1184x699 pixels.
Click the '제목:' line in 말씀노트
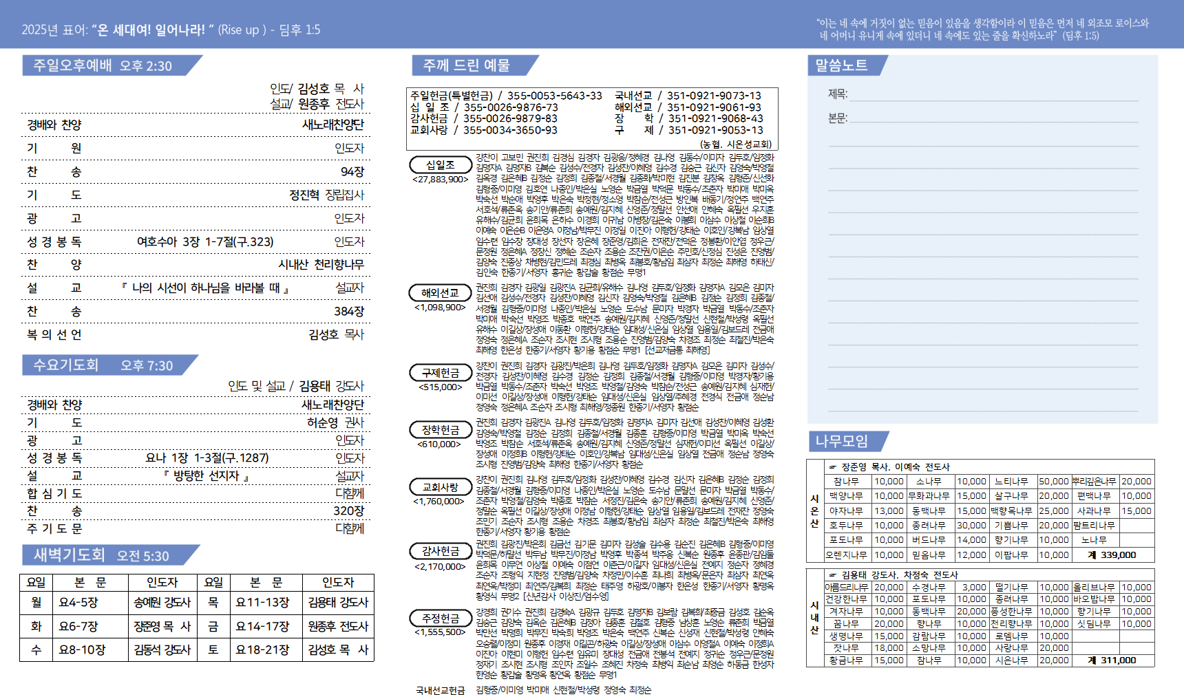(982, 94)
